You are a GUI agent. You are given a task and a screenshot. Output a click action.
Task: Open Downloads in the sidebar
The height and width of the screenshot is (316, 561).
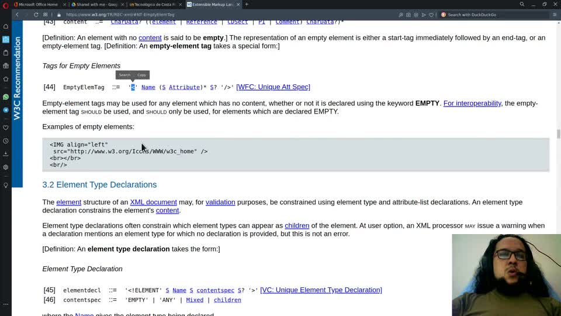(6, 154)
